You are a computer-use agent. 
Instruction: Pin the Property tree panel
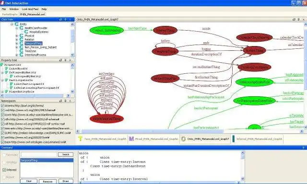(x=65, y=60)
